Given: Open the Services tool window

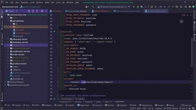Looking at the screenshot, I should pos(159,105).
